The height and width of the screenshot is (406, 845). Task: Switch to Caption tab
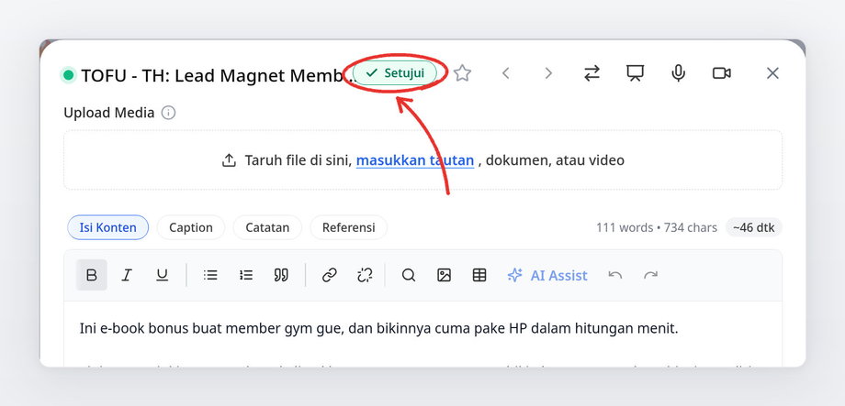(x=191, y=227)
